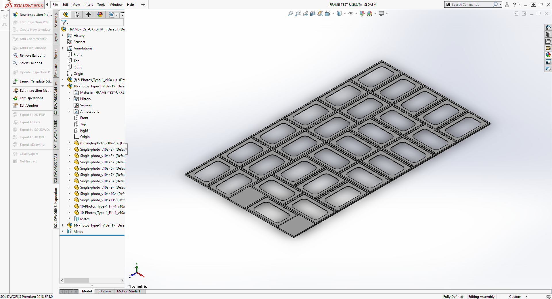Screen dimensions: 552x299
Task: Switch to the FeatureManager Design Tree tab
Action: (66, 15)
